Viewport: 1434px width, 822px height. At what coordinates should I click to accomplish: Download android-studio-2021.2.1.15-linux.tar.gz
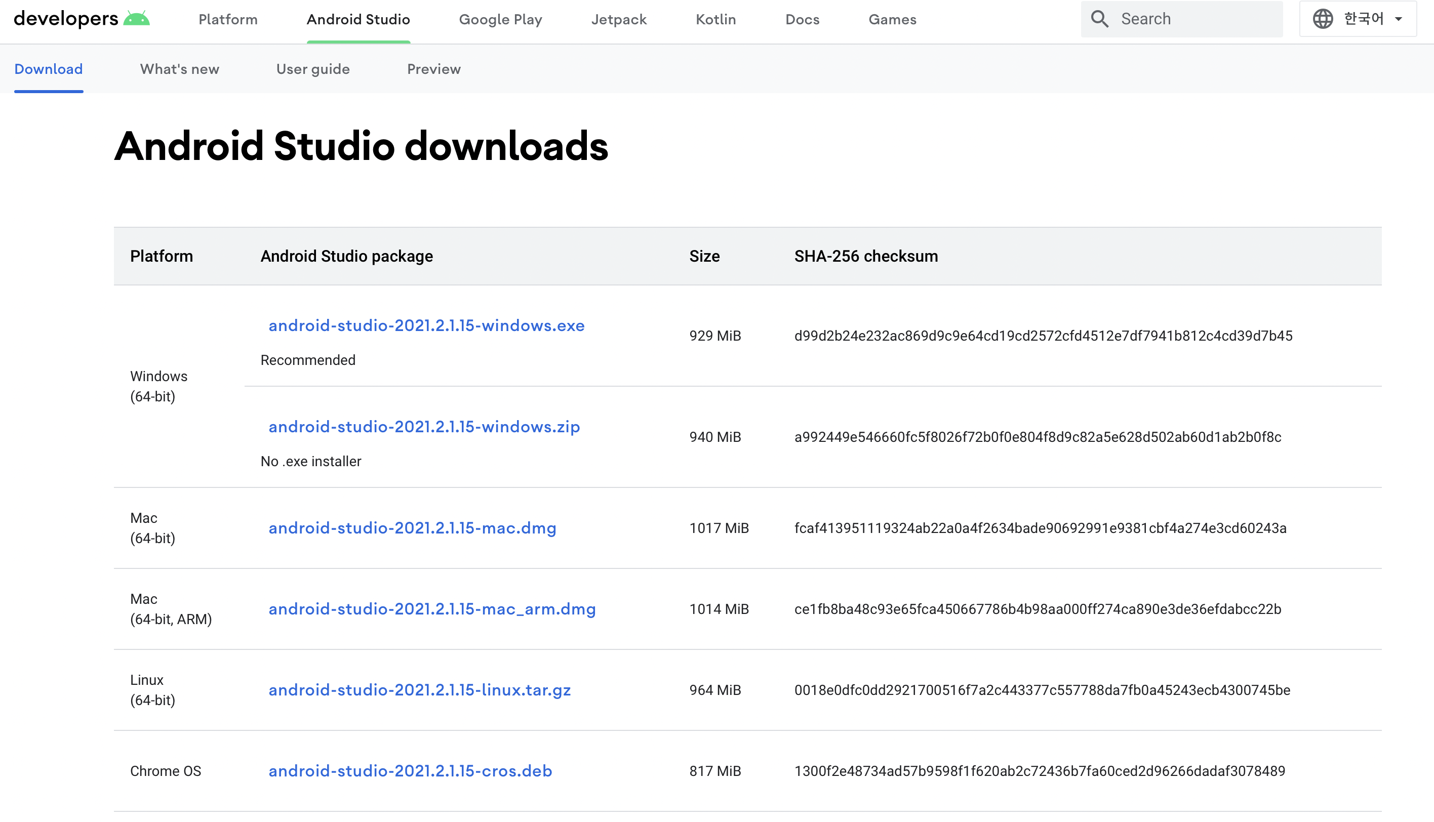[x=420, y=690]
